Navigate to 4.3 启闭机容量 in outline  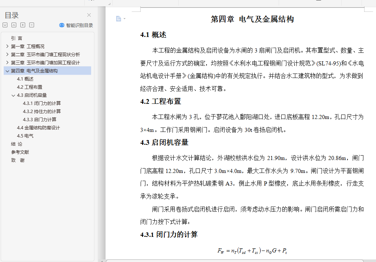click(32, 95)
